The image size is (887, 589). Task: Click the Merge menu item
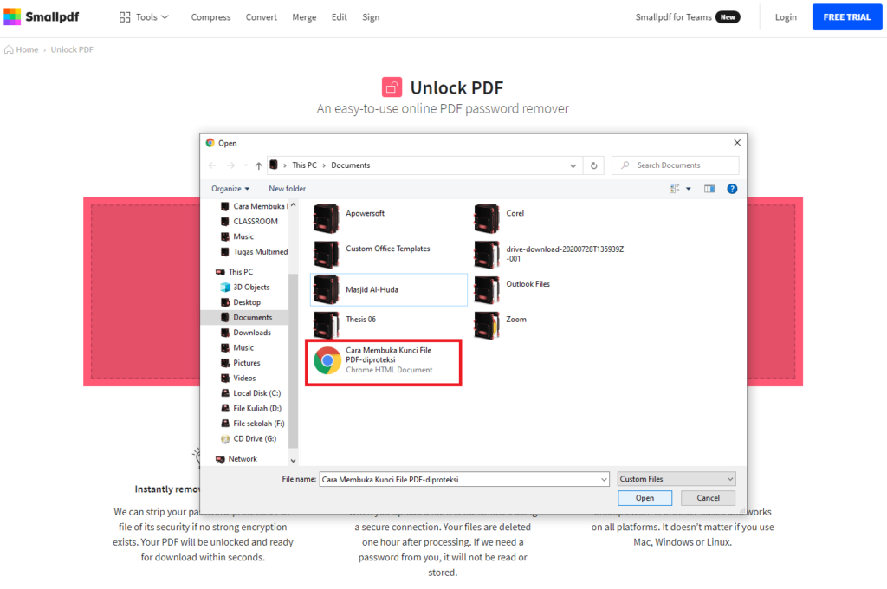304,16
